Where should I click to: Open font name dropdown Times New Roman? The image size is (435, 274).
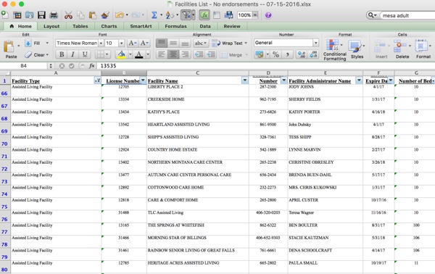[x=101, y=43]
